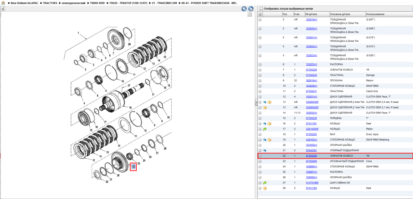Open part number link 352819A1

[x=311, y=20]
